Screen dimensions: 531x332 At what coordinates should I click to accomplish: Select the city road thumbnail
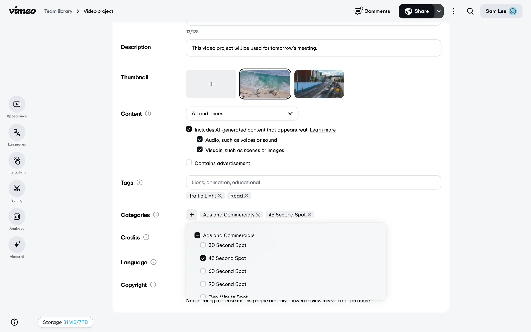[x=319, y=84]
